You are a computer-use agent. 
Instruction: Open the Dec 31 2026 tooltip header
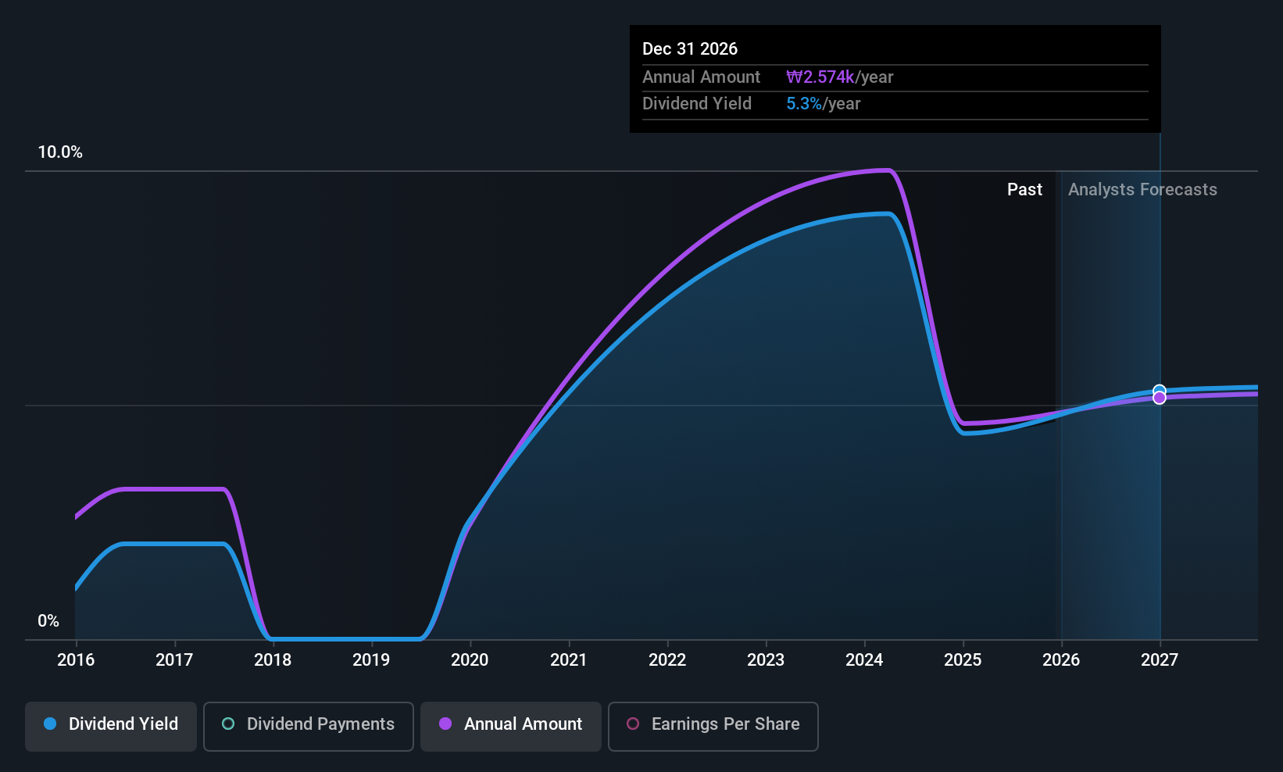coord(690,48)
